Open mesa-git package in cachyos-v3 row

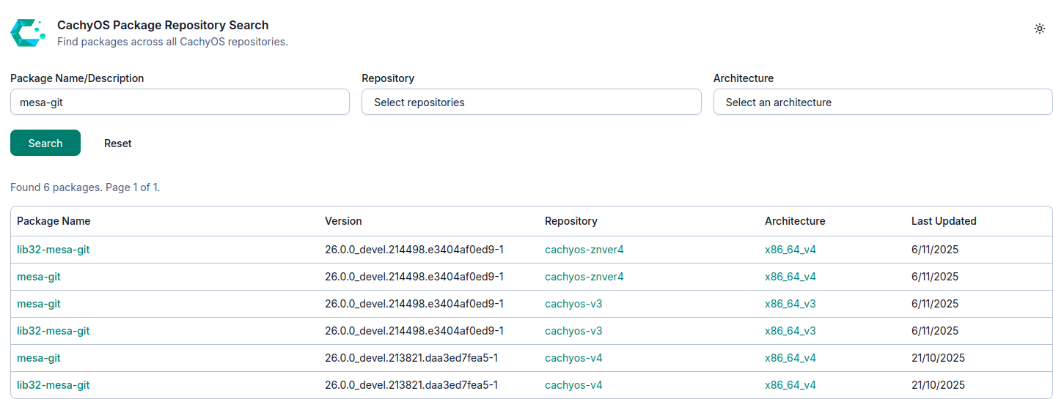[39, 304]
